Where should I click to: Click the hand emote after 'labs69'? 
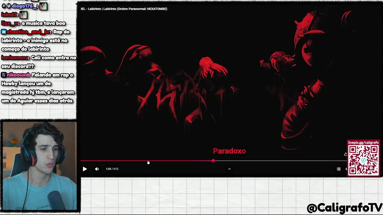[x=24, y=15]
